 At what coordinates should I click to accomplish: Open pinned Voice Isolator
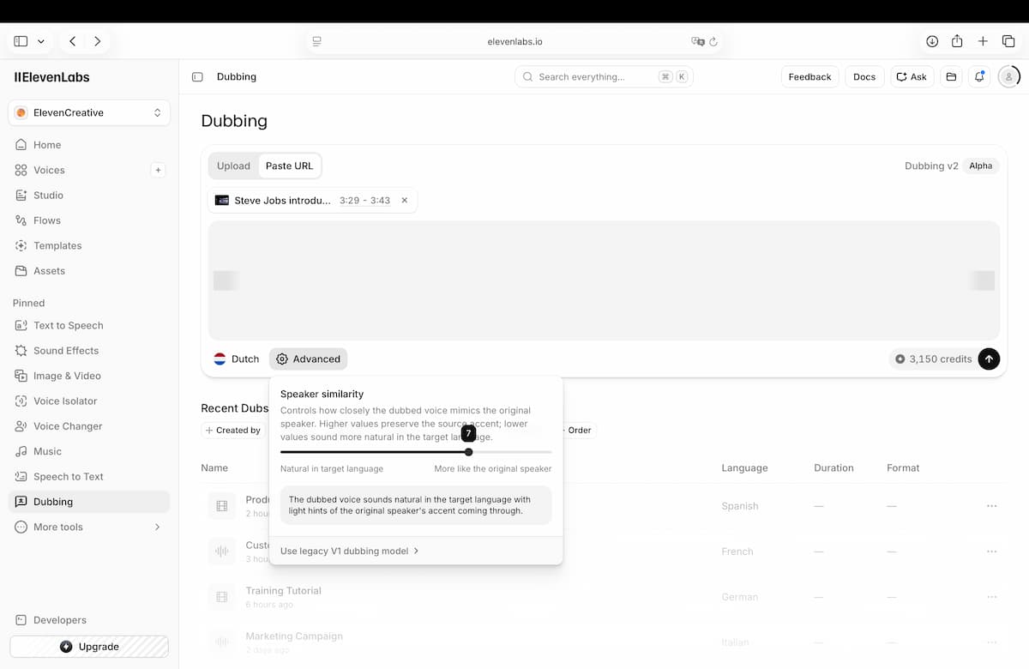click(x=89, y=401)
